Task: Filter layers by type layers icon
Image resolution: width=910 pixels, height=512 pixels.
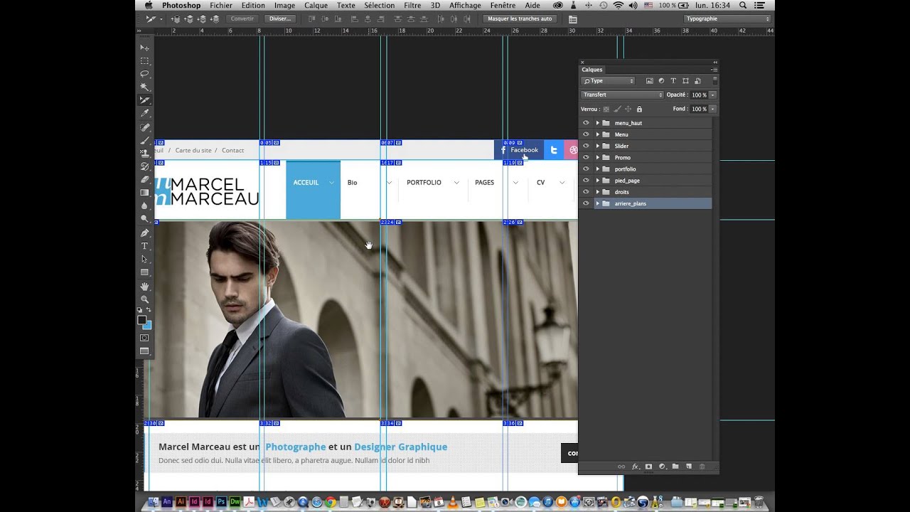Action: [673, 81]
